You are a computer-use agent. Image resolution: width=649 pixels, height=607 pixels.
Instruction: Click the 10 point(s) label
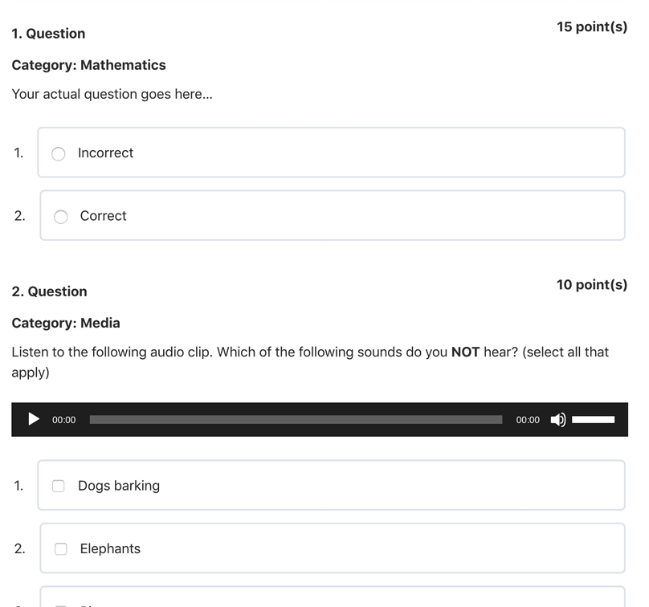click(x=592, y=285)
